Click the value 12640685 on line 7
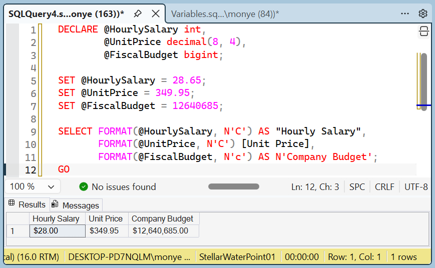 point(195,106)
